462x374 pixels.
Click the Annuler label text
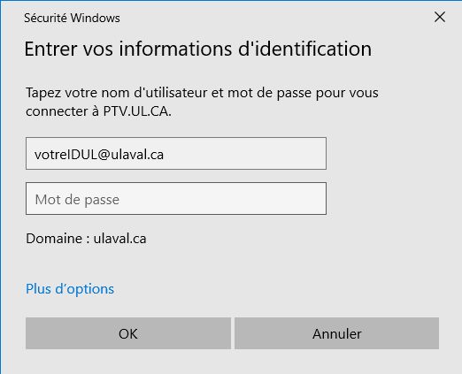point(337,334)
